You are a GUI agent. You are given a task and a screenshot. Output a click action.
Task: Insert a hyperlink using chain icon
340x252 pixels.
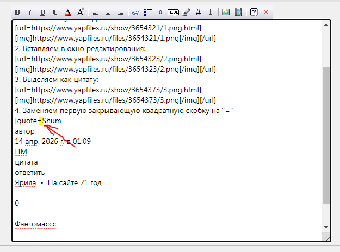pos(135,11)
